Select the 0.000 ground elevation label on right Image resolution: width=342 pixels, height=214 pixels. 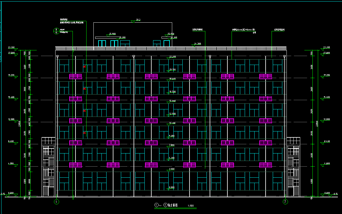click(327, 193)
